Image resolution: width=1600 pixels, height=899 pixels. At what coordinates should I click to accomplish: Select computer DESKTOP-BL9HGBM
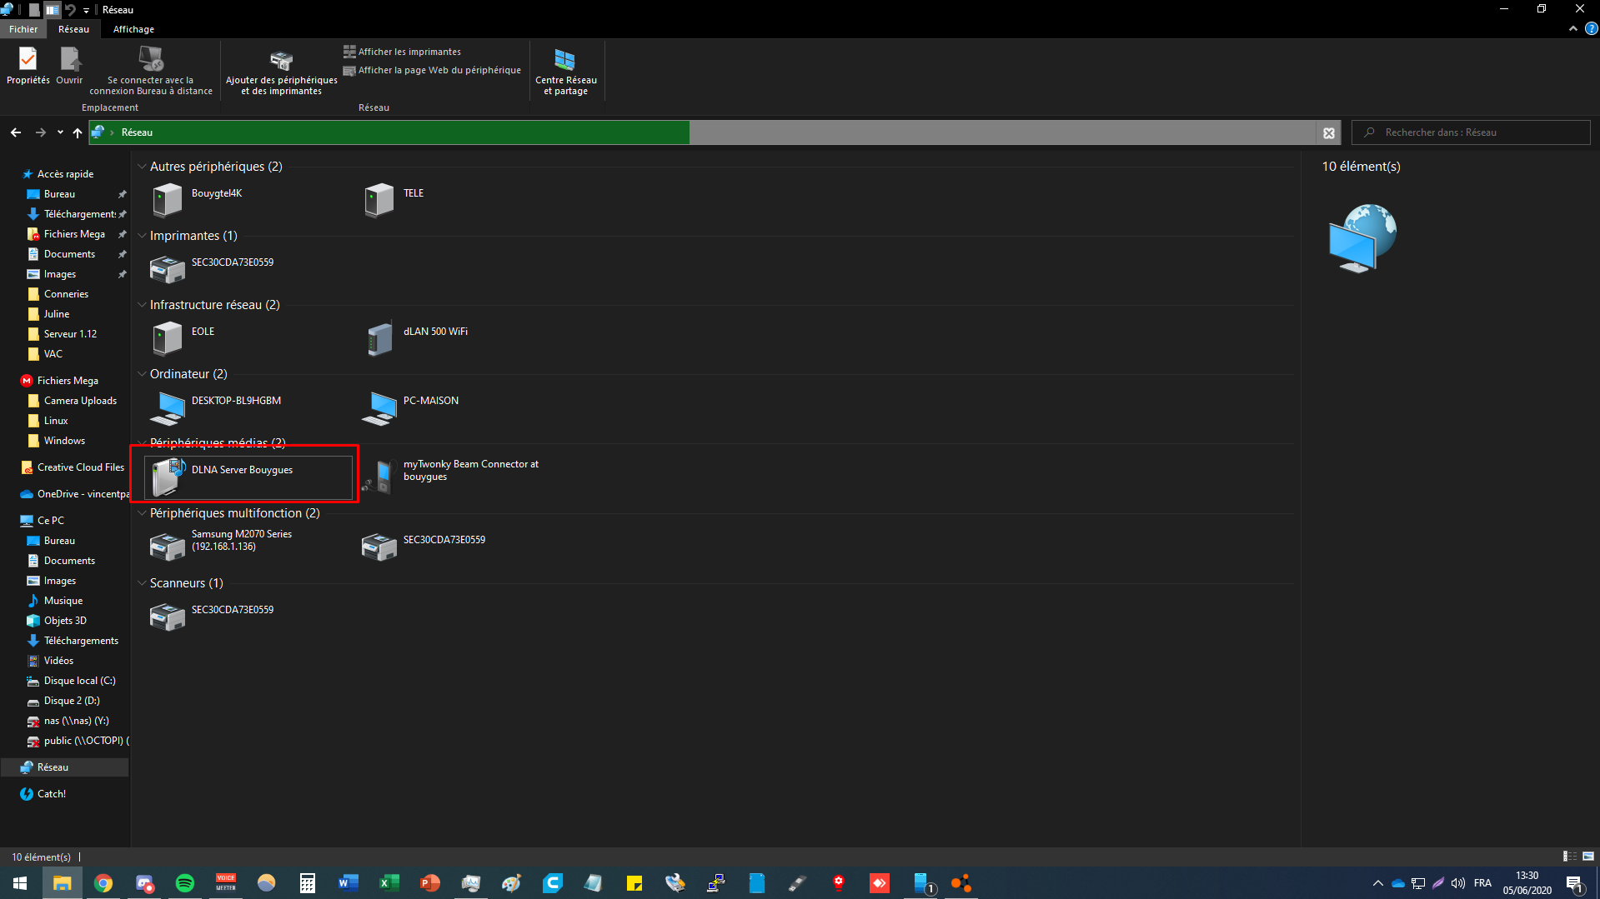point(248,408)
